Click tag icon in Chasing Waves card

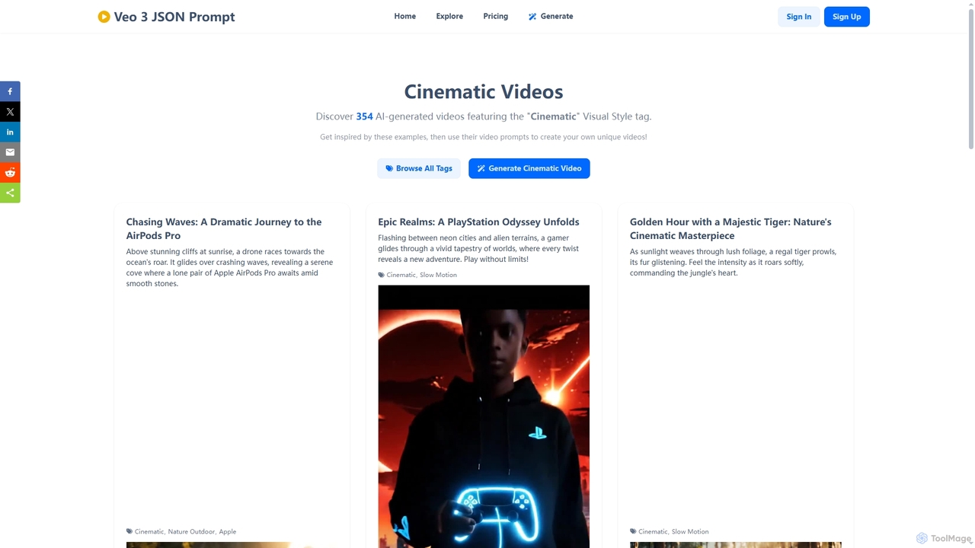(129, 531)
